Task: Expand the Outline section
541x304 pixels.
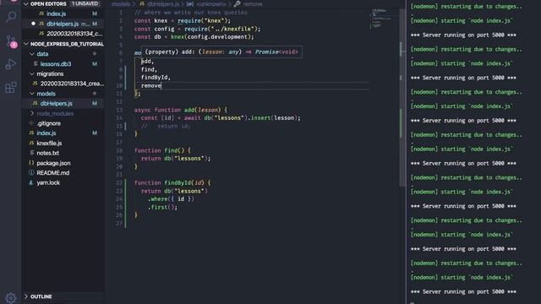Action: click(x=26, y=296)
